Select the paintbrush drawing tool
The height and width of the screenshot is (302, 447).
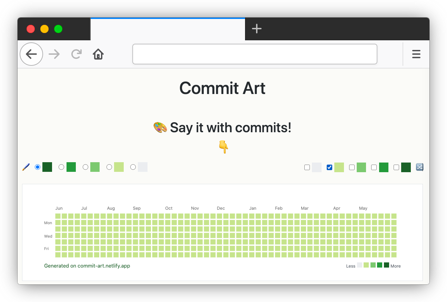pyautogui.click(x=26, y=167)
